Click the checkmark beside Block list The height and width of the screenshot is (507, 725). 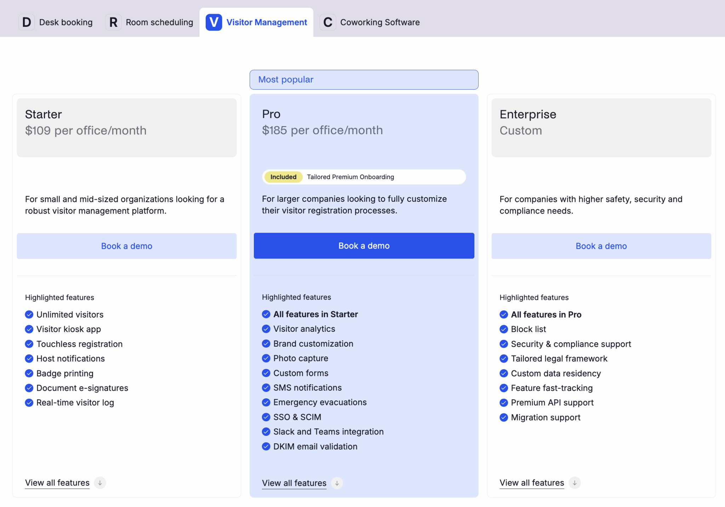click(504, 329)
